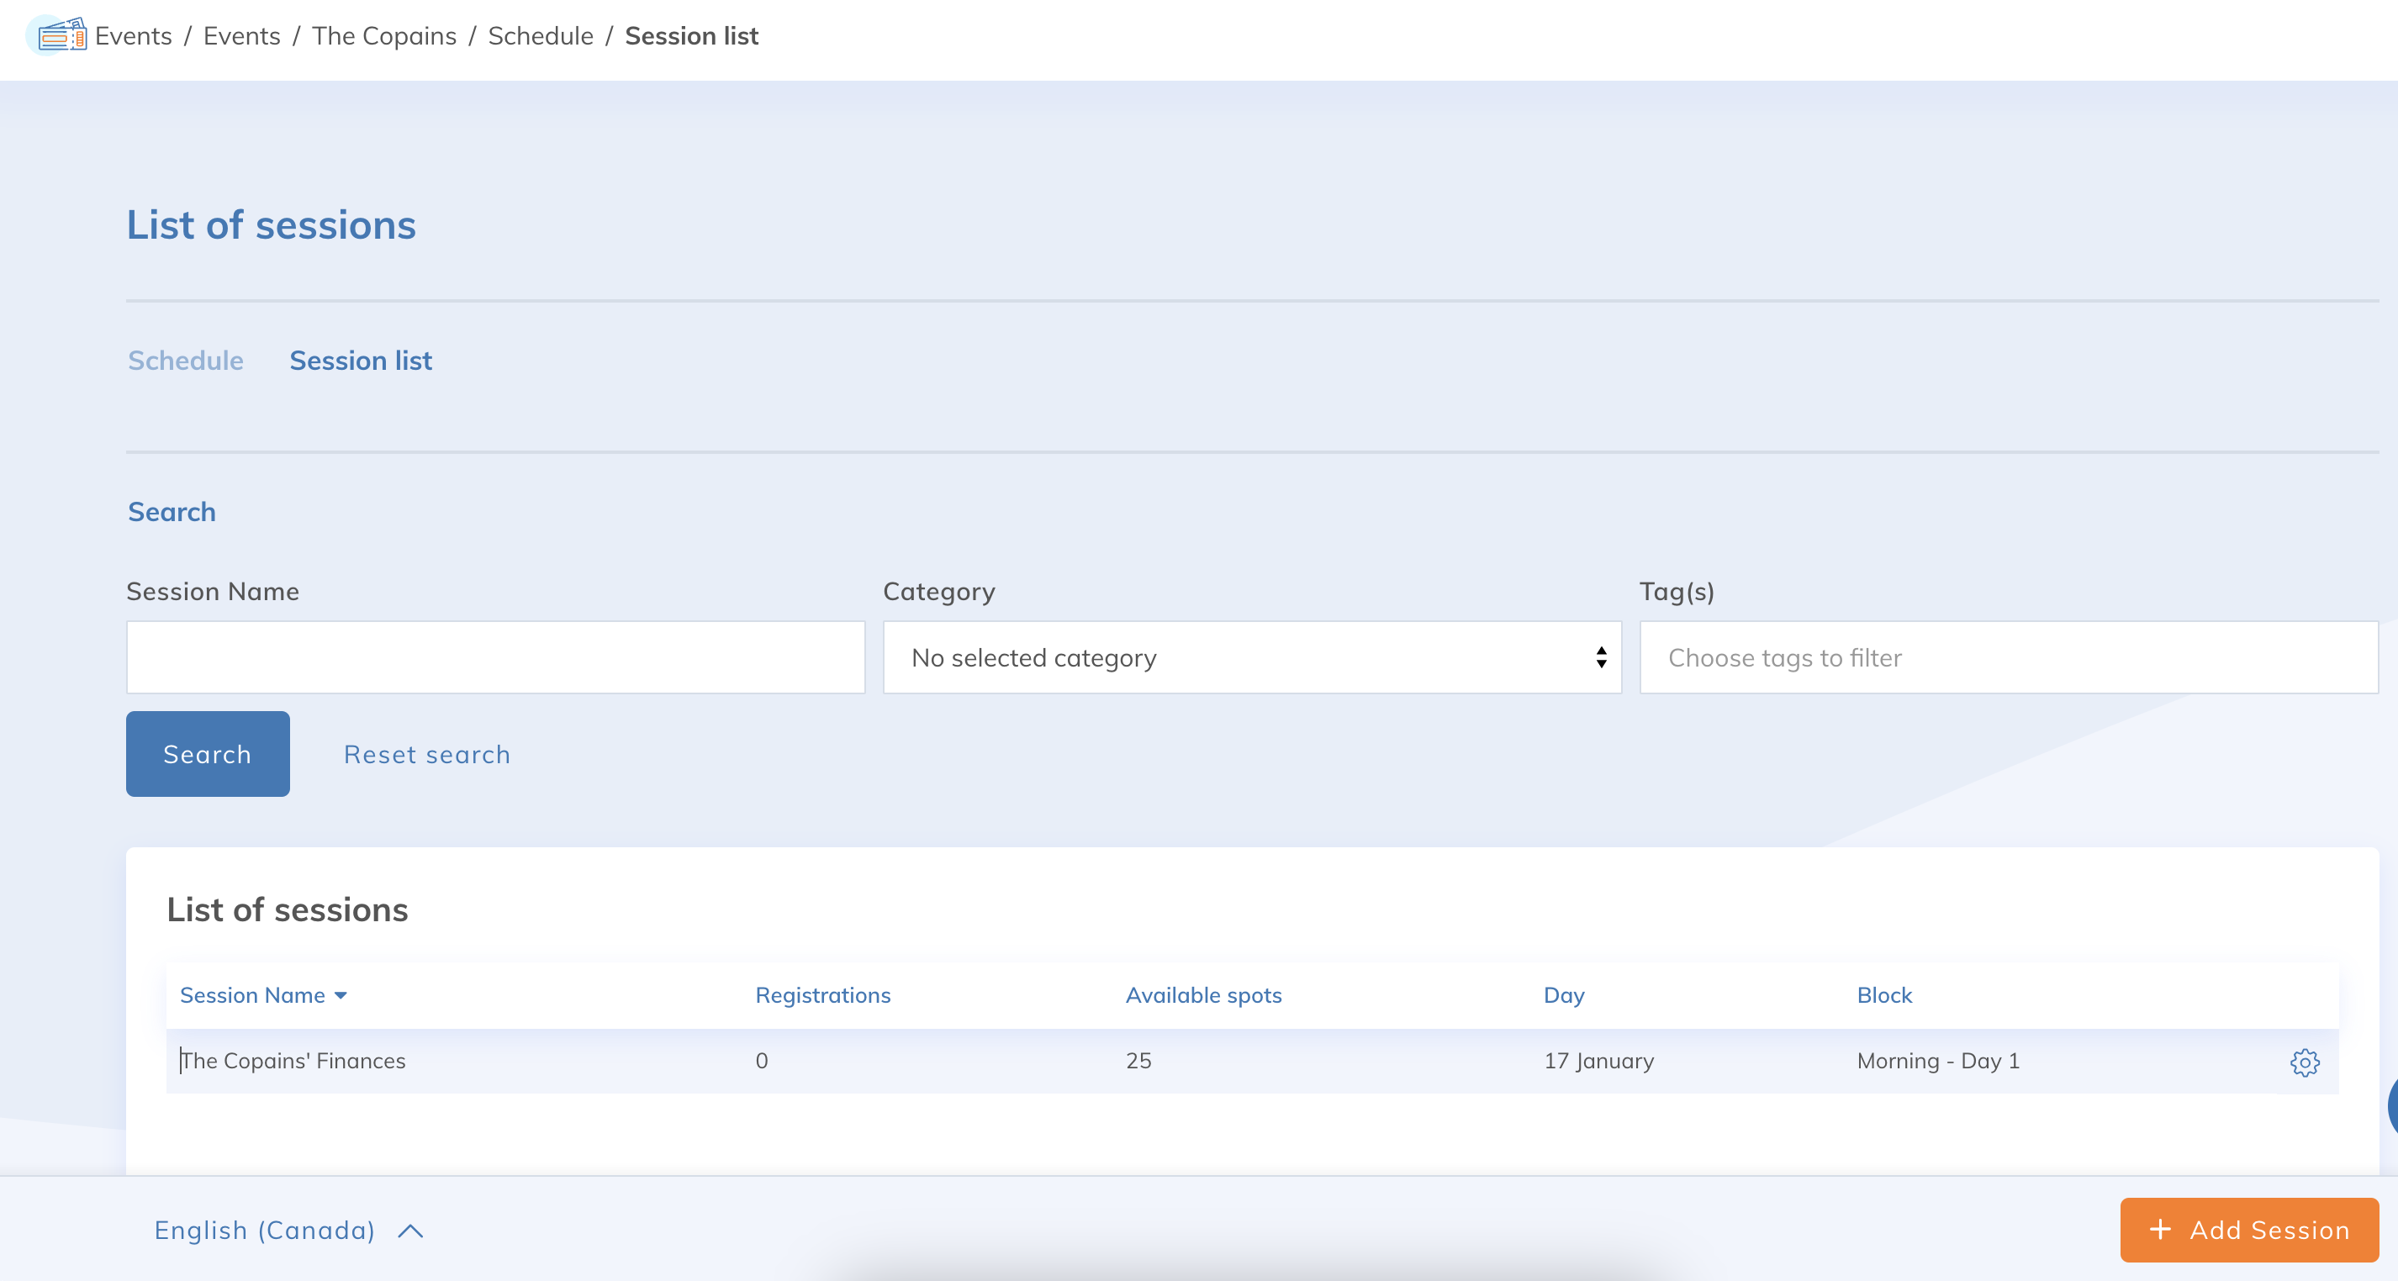
Task: Open second Events breadcrumb link
Action: 242,35
